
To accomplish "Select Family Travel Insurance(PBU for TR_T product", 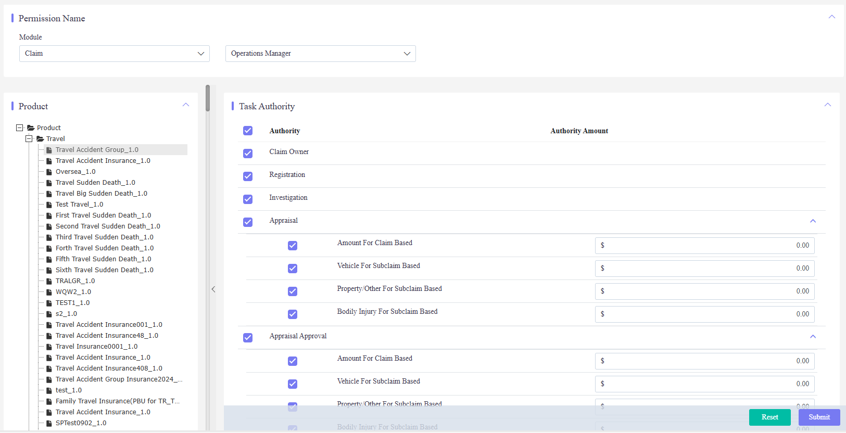I will (117, 401).
